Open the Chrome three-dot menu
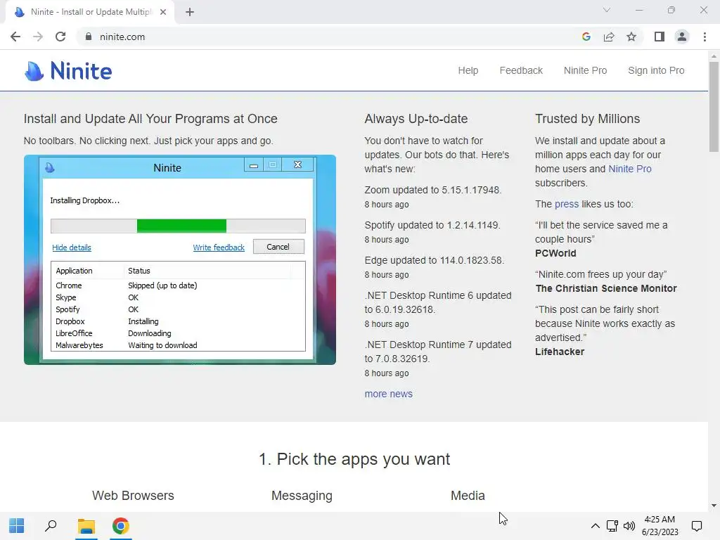The width and height of the screenshot is (720, 540). coord(705,37)
